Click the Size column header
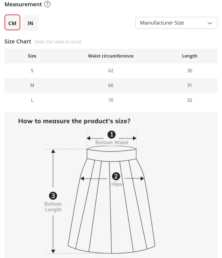Screen dimensions: 222x258 pyautogui.click(x=32, y=56)
